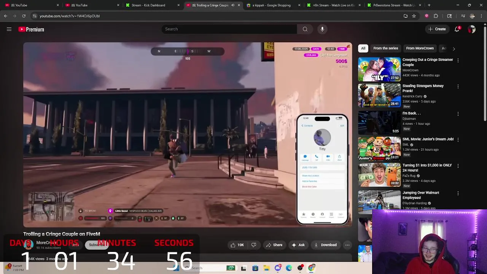Open more actions ellipsis under video
This screenshot has width=487, height=274.
point(347,245)
